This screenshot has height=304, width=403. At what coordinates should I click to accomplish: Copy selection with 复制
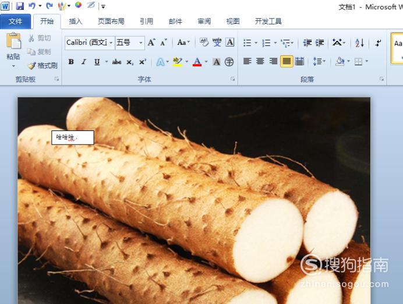[40, 52]
